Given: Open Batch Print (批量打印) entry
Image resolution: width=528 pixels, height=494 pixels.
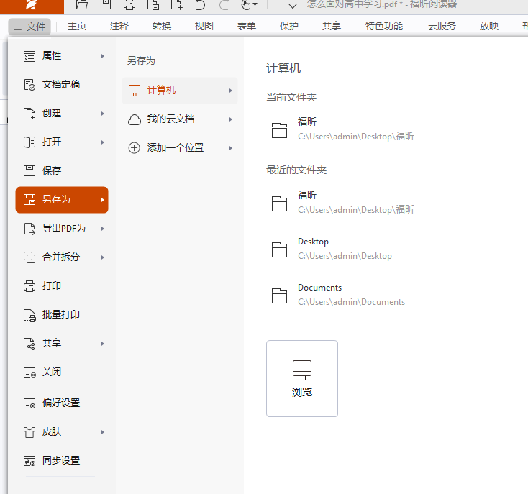Looking at the screenshot, I should click(x=60, y=314).
